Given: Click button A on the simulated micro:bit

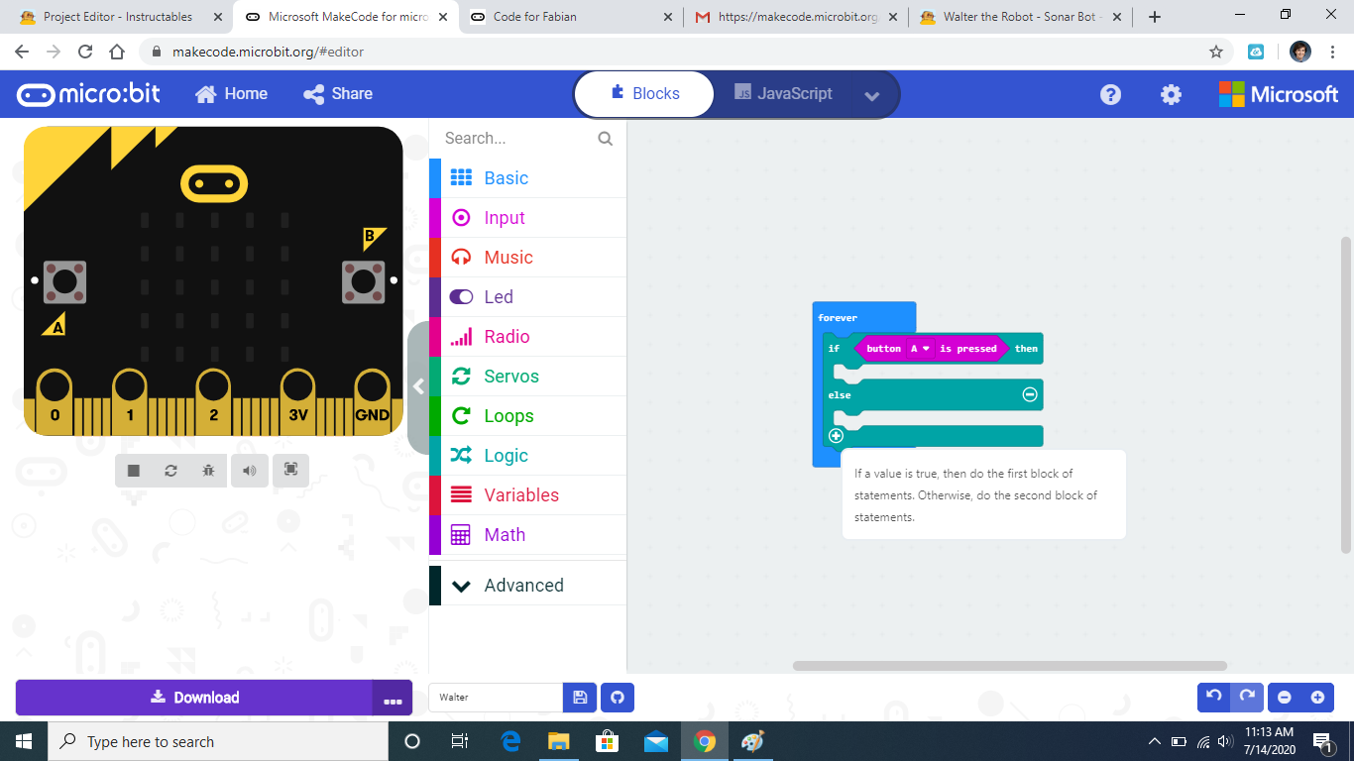Looking at the screenshot, I should coord(65,282).
